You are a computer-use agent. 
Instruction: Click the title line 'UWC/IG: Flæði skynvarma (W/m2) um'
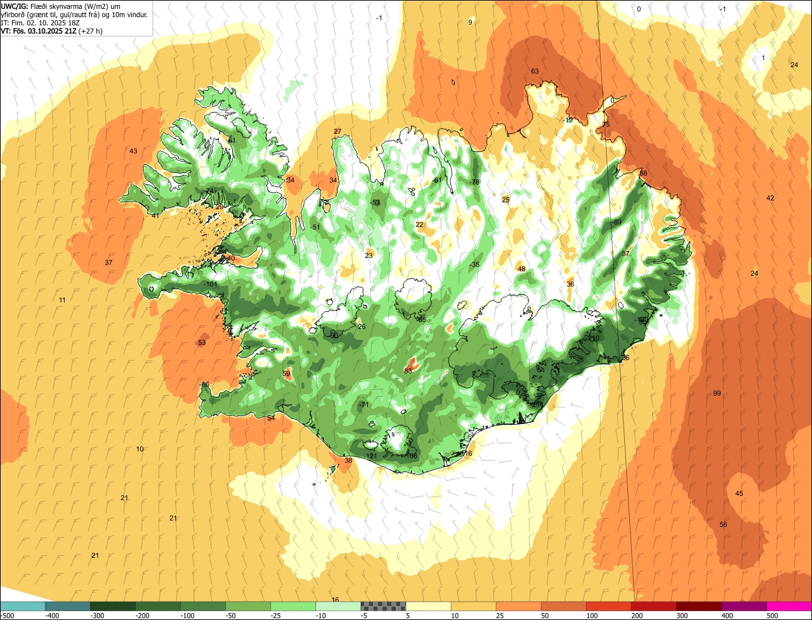pyautogui.click(x=61, y=6)
